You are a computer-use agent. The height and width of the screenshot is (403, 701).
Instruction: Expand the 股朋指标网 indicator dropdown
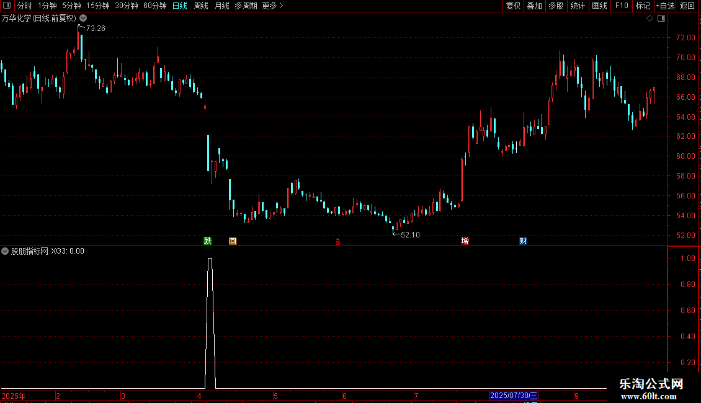5,251
